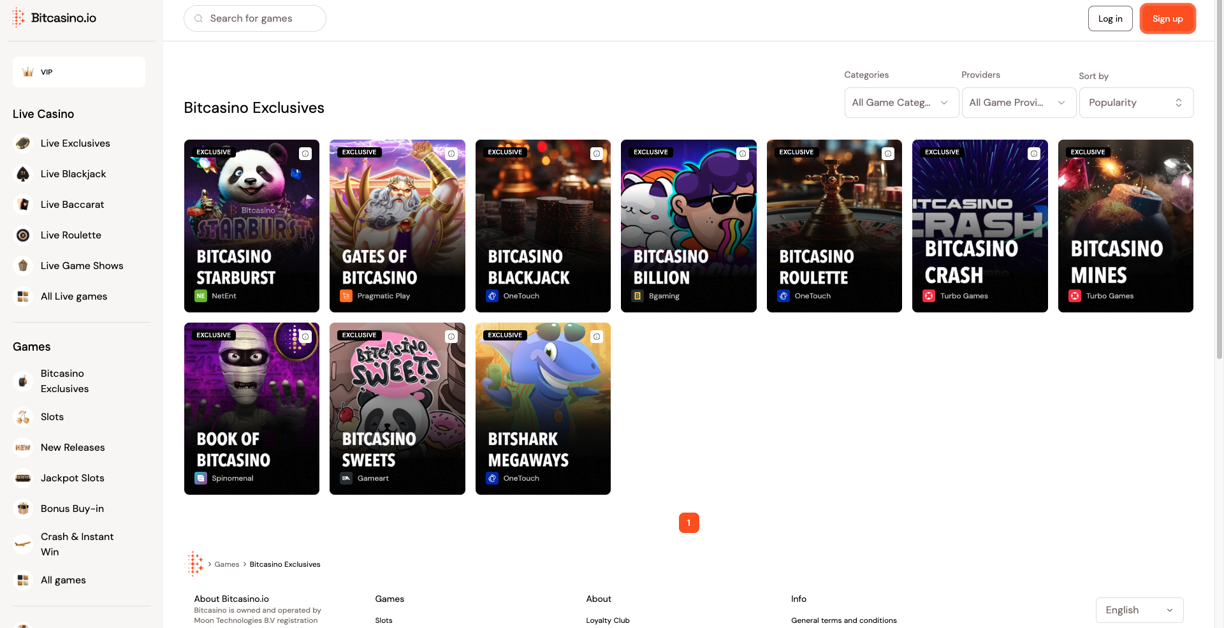
Task: Click the Slots cherries icon
Action: pyautogui.click(x=23, y=417)
